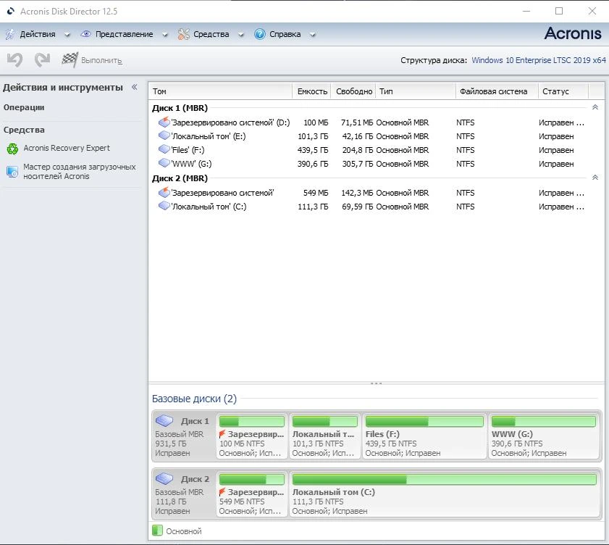The width and height of the screenshot is (609, 545).
Task: Click the Операции section heading
Action: click(x=24, y=107)
